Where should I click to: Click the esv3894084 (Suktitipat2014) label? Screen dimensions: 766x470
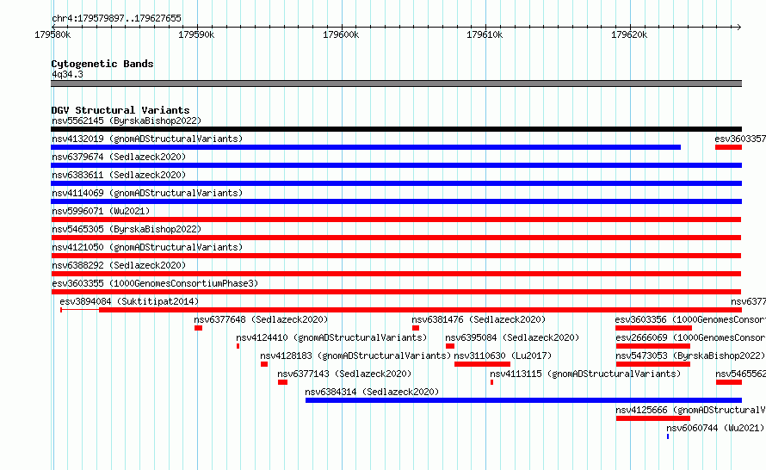129,301
